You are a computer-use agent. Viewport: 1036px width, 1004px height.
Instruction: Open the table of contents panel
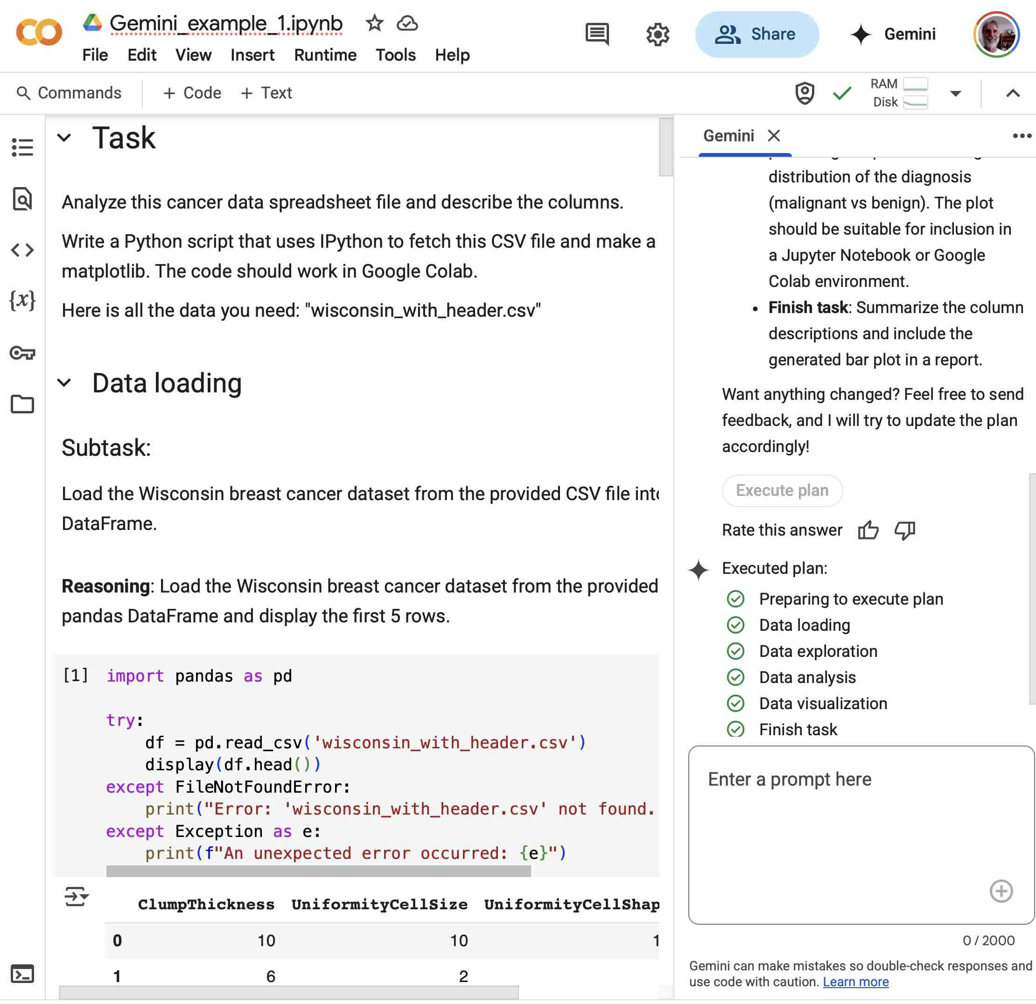[x=22, y=148]
